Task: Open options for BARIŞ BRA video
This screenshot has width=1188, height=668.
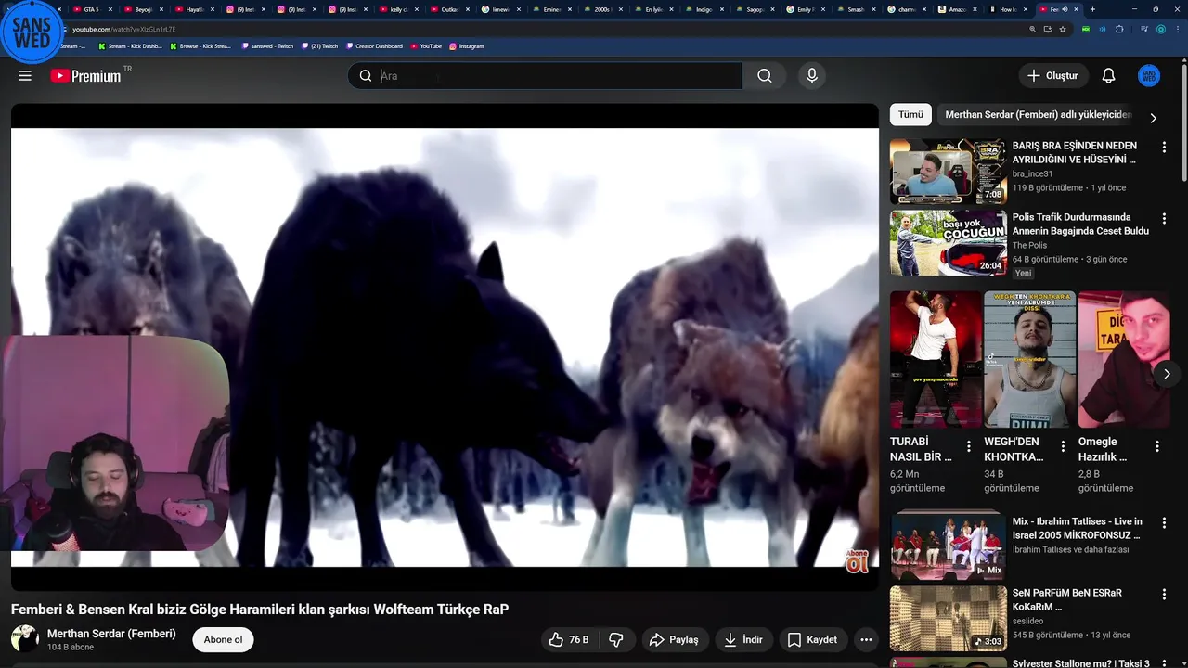Action: [x=1164, y=147]
